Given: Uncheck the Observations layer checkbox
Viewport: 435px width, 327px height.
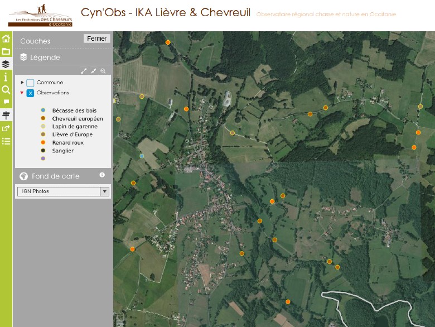Looking at the screenshot, I should click(30, 93).
